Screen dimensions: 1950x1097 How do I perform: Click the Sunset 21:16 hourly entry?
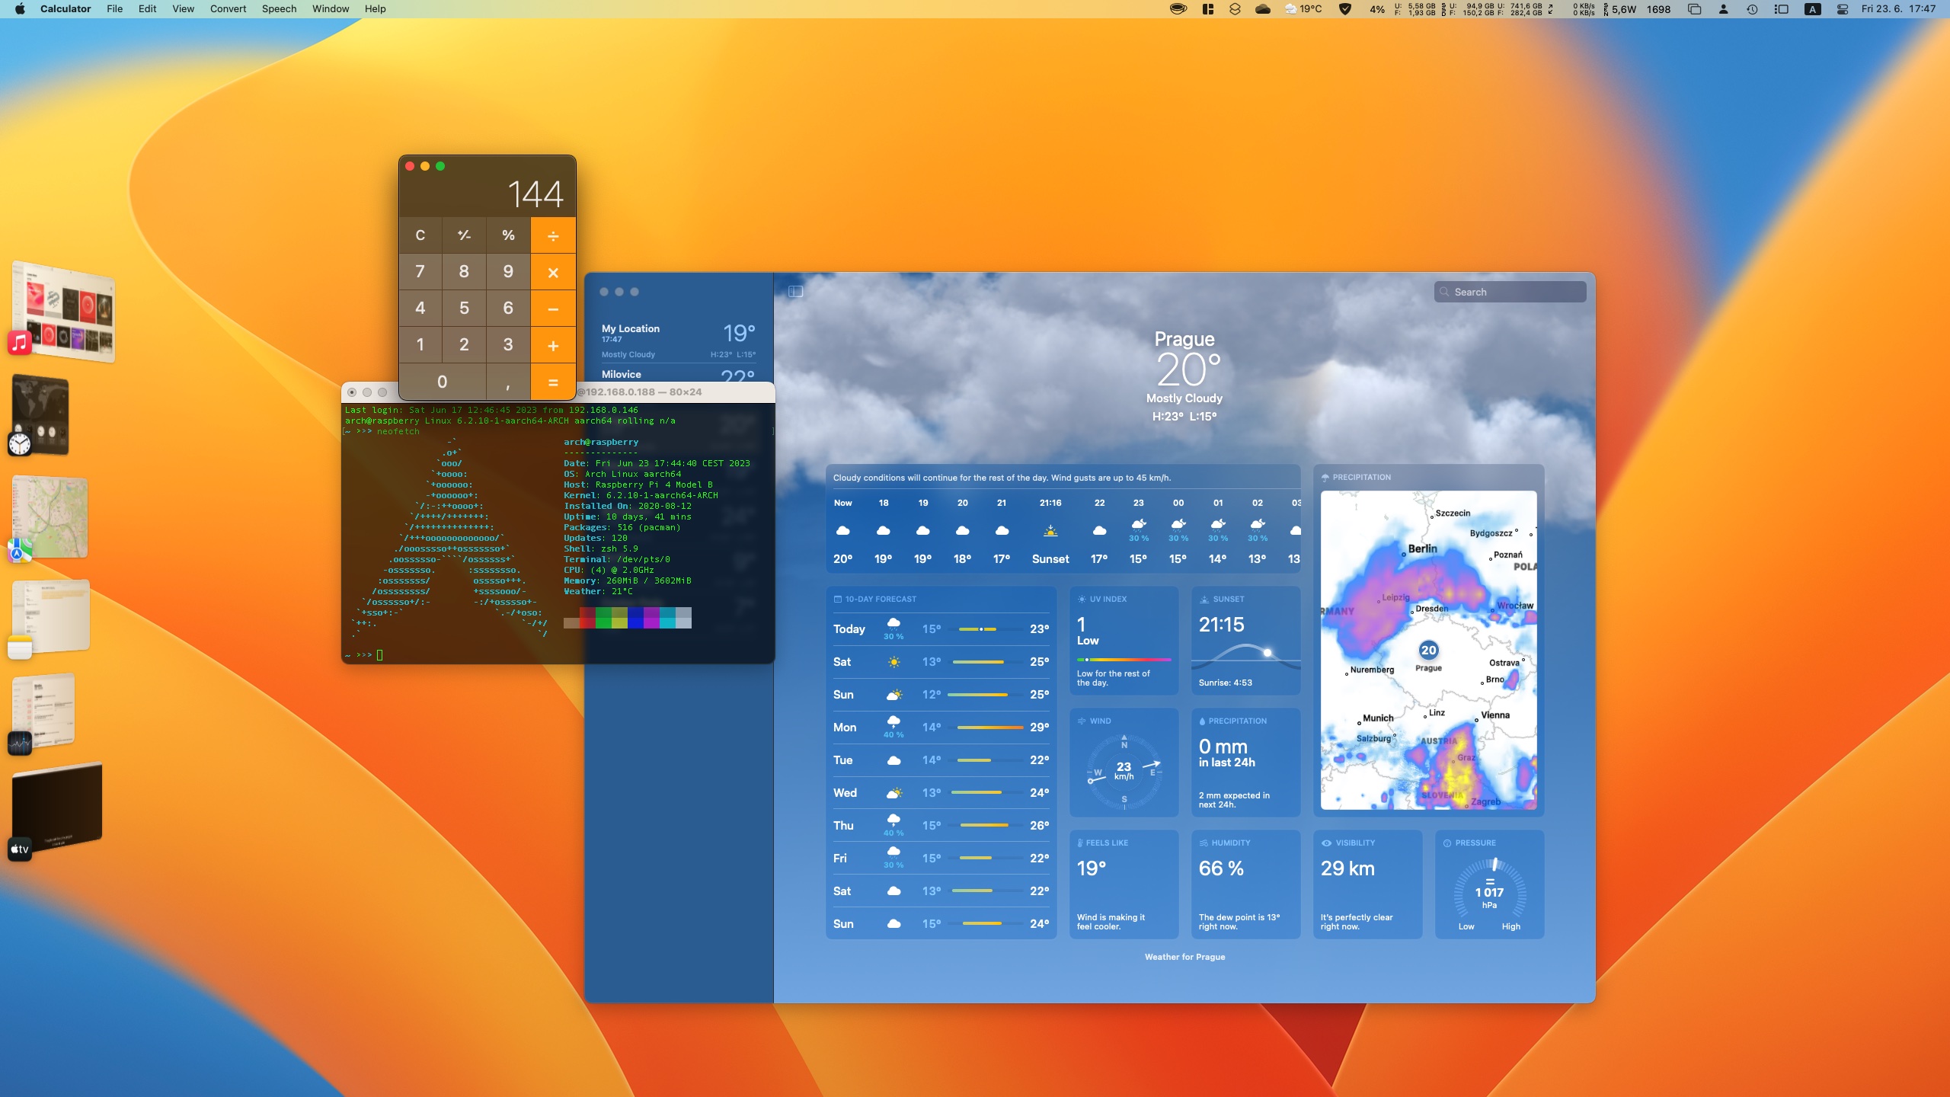tap(1050, 531)
